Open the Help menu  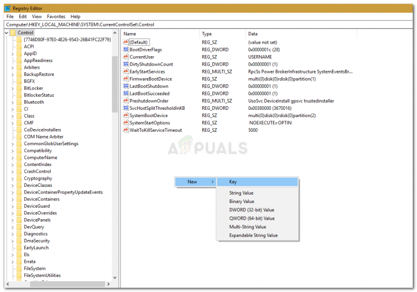[x=76, y=17]
